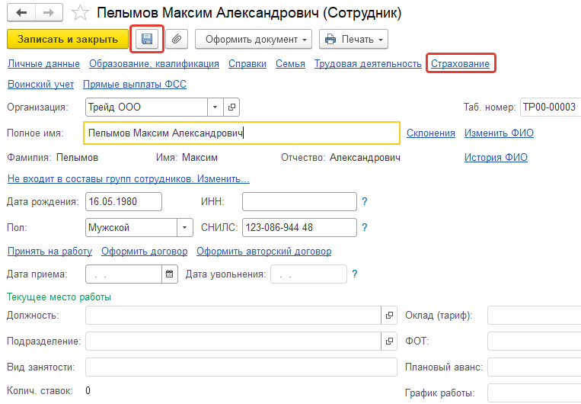
Task: Click the back navigation arrow
Action: point(21,13)
